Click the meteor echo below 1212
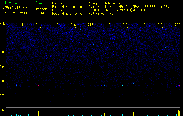This screenshot has width=183, height=116. 38,85
